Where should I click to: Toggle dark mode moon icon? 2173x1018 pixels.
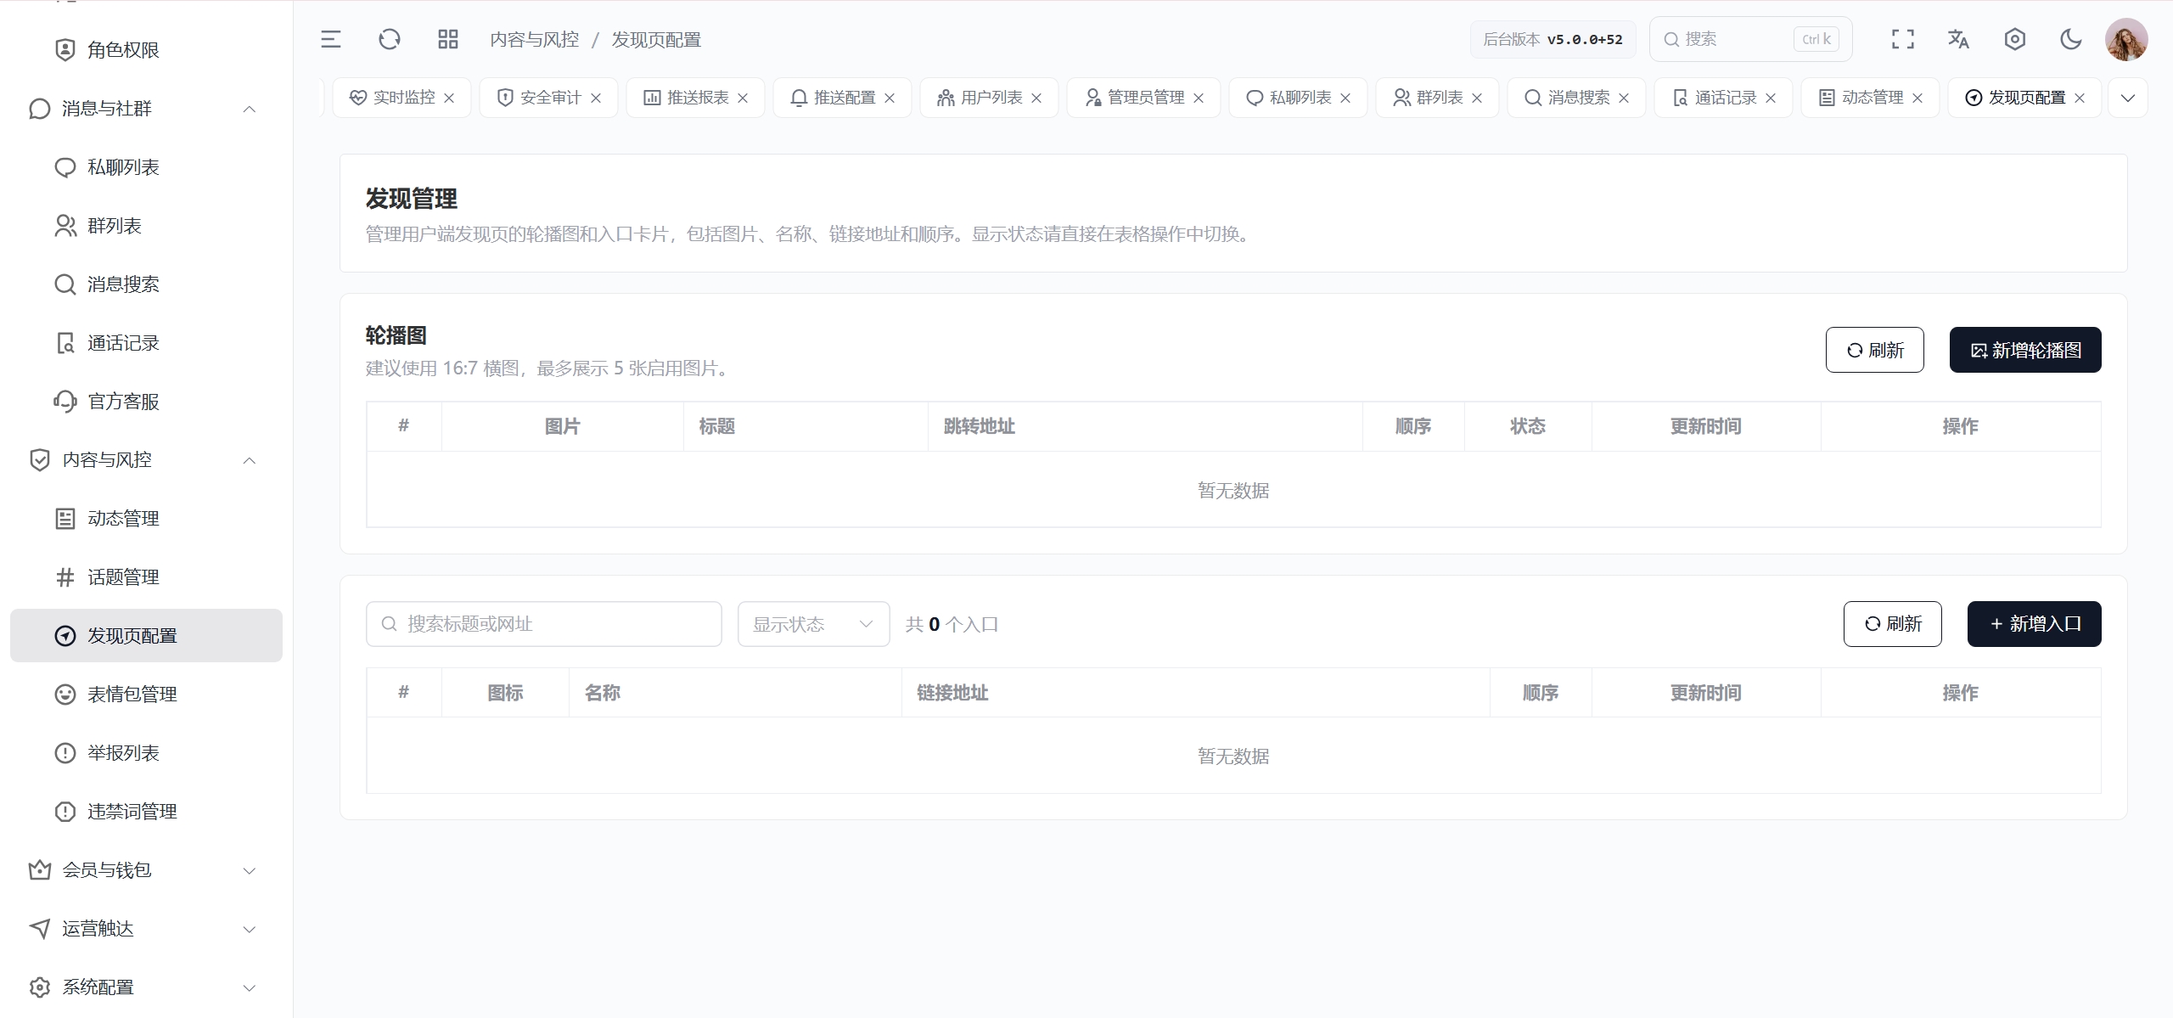pyautogui.click(x=2071, y=39)
